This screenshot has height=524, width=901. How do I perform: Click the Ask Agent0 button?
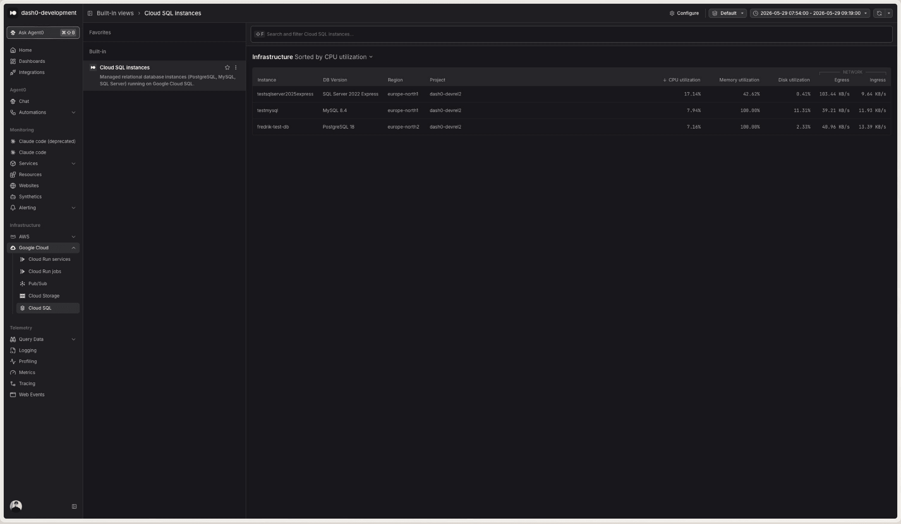43,33
